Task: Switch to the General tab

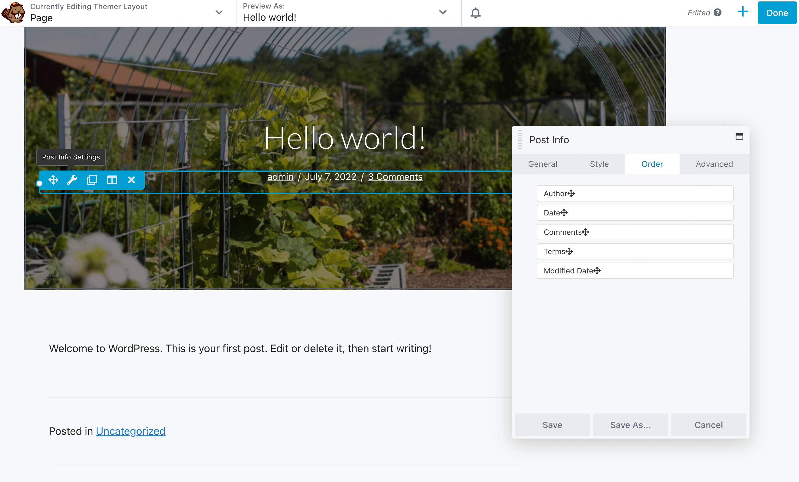Action: (x=543, y=164)
